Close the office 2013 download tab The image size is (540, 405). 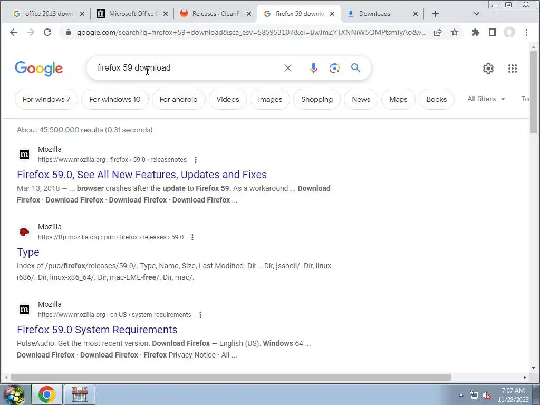coord(82,14)
